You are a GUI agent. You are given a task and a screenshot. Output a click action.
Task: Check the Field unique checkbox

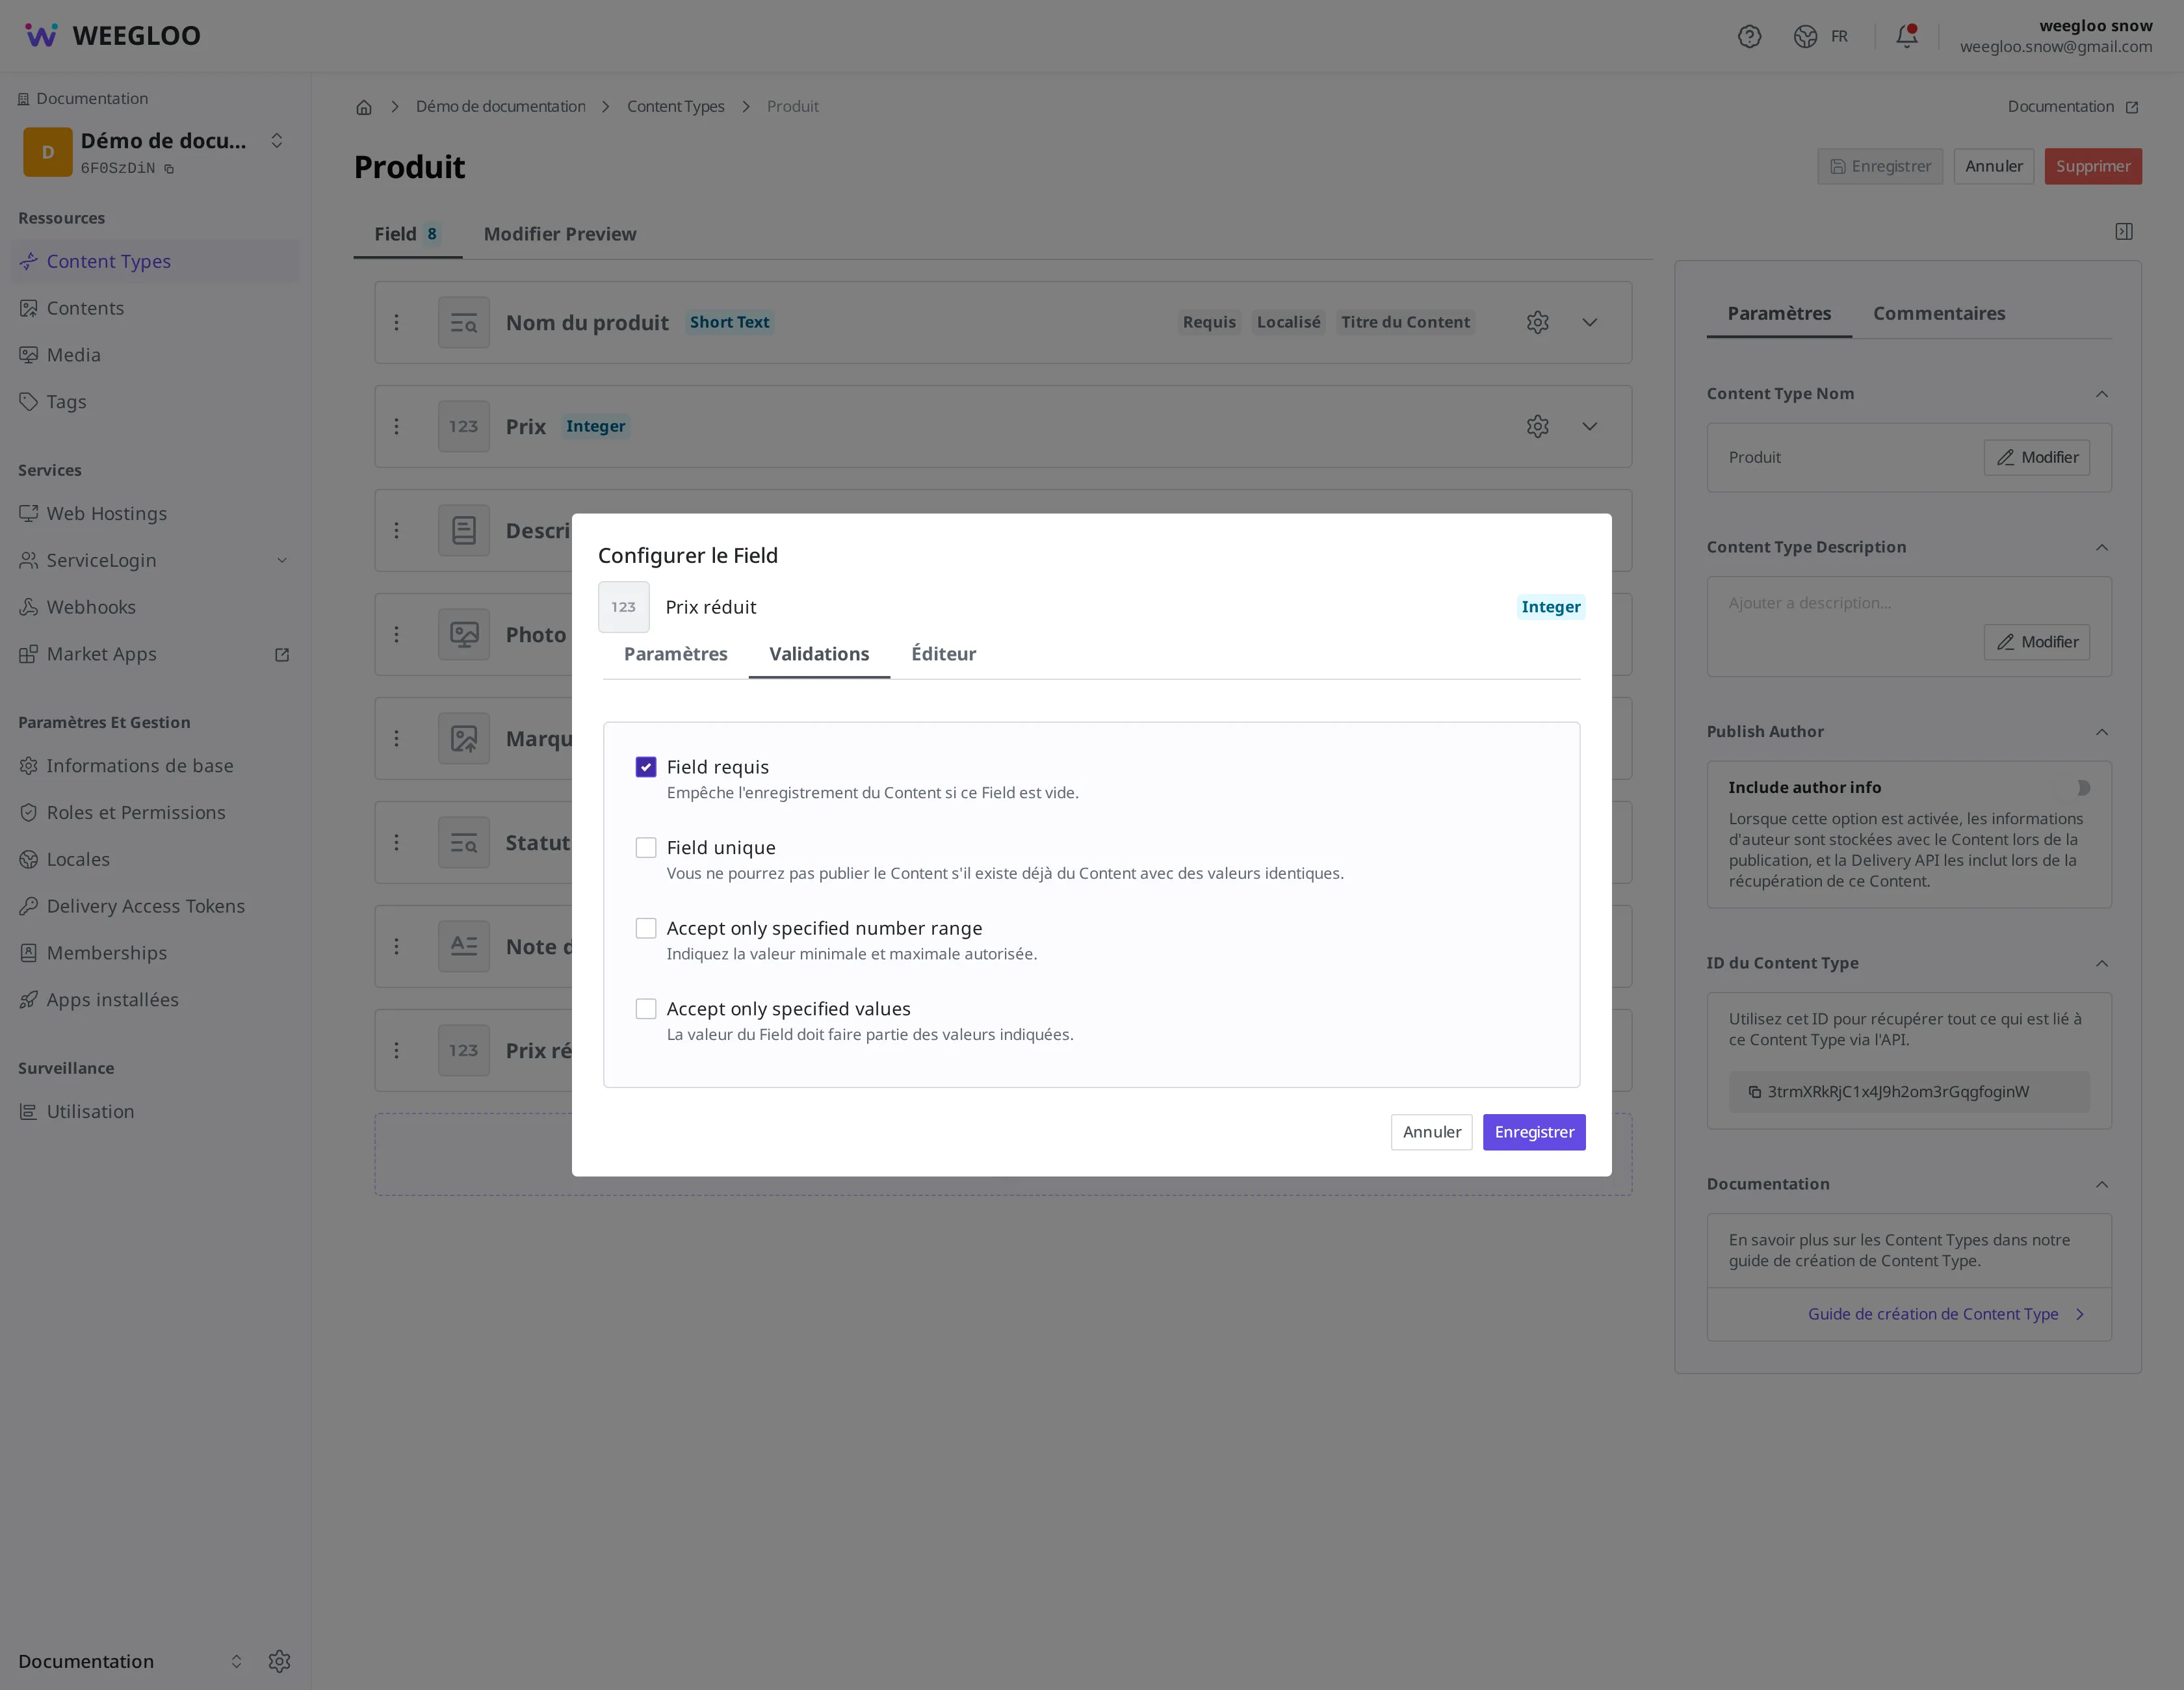click(646, 848)
